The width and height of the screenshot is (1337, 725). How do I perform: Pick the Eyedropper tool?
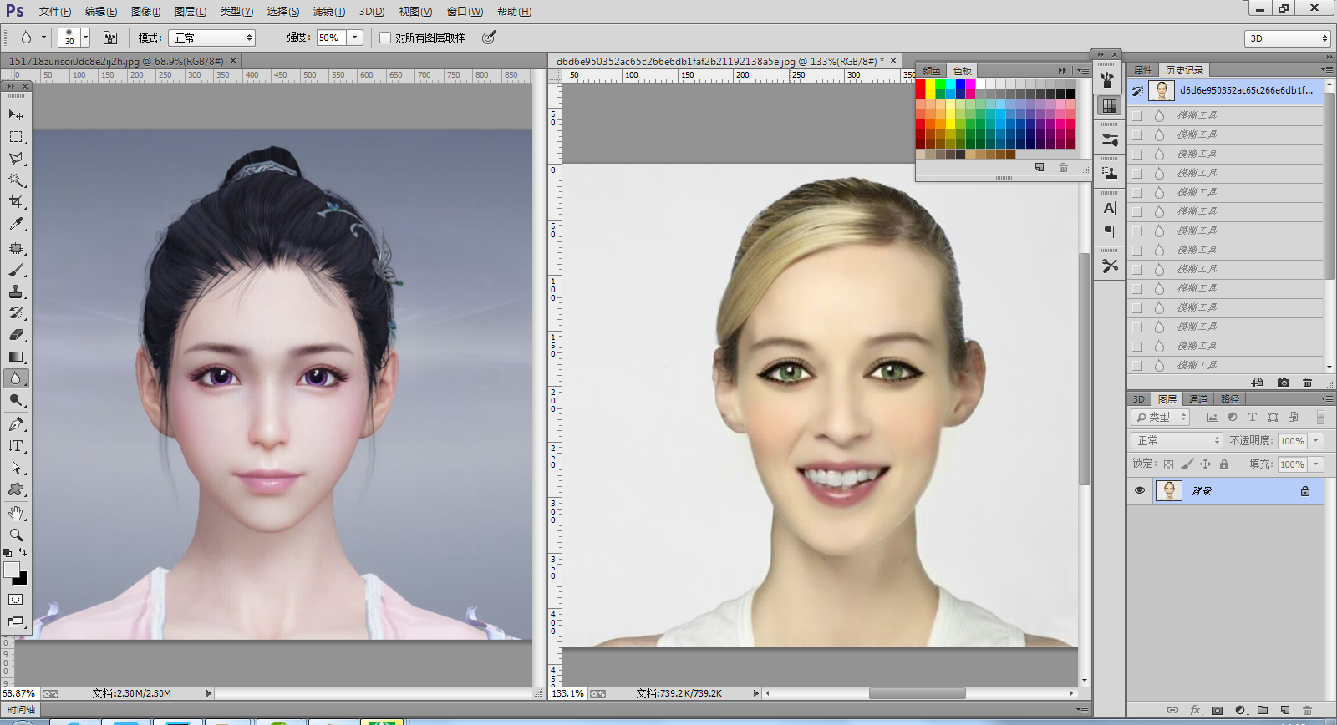[16, 224]
